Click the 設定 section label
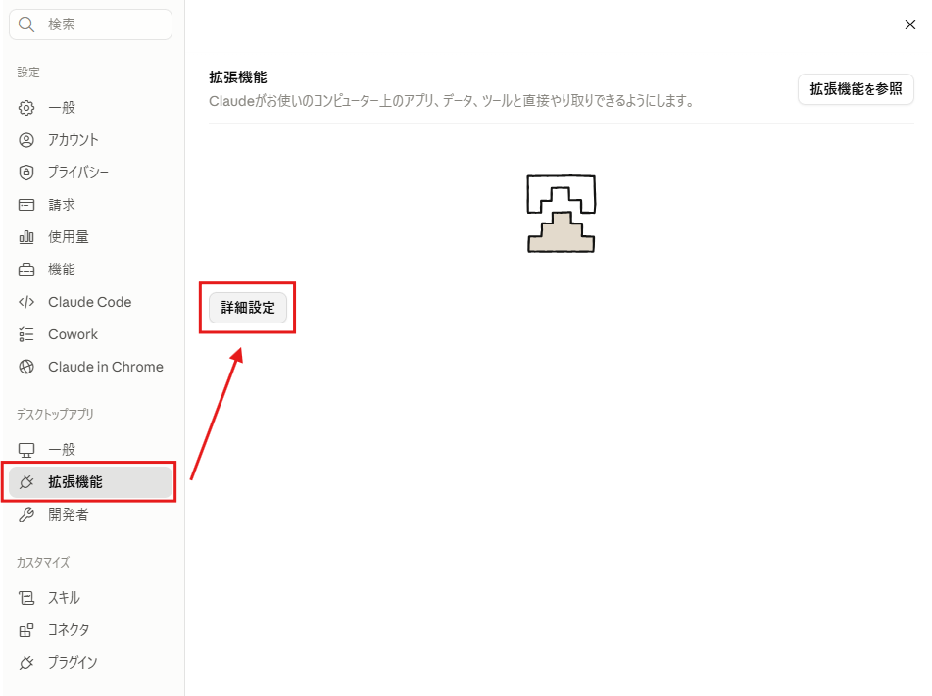The width and height of the screenshot is (932, 696). [x=28, y=73]
